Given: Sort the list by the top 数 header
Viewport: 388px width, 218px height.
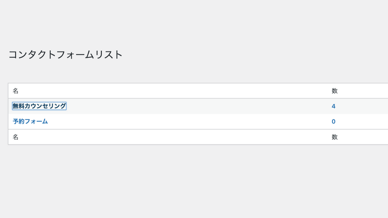Looking at the screenshot, I should coord(335,91).
